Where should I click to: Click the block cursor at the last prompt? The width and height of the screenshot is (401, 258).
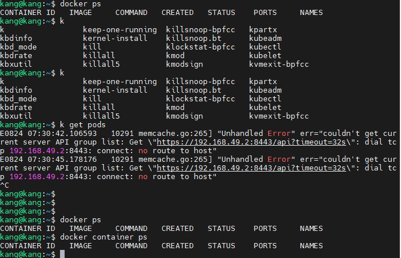[x=62, y=254]
